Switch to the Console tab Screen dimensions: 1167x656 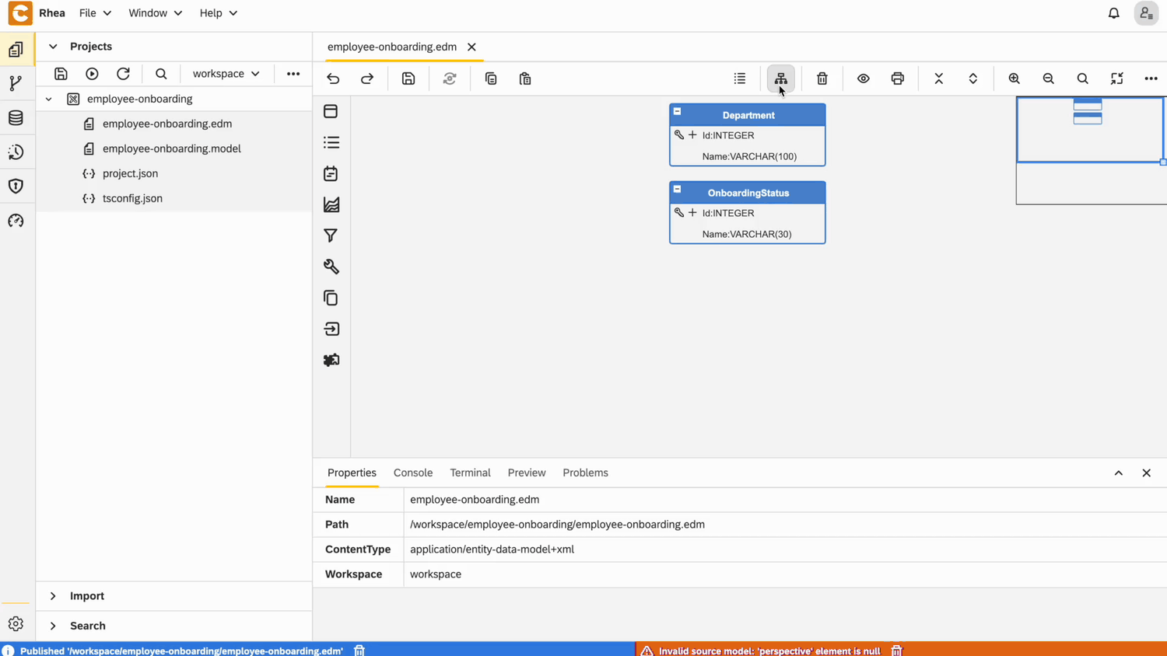[412, 473]
